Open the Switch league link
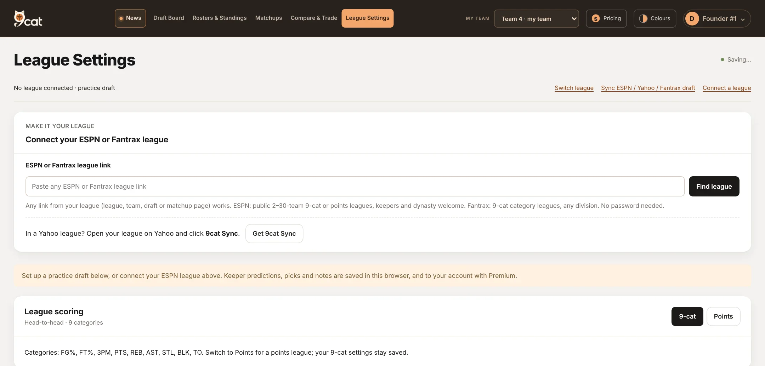Image resolution: width=765 pixels, height=366 pixels. coord(574,88)
